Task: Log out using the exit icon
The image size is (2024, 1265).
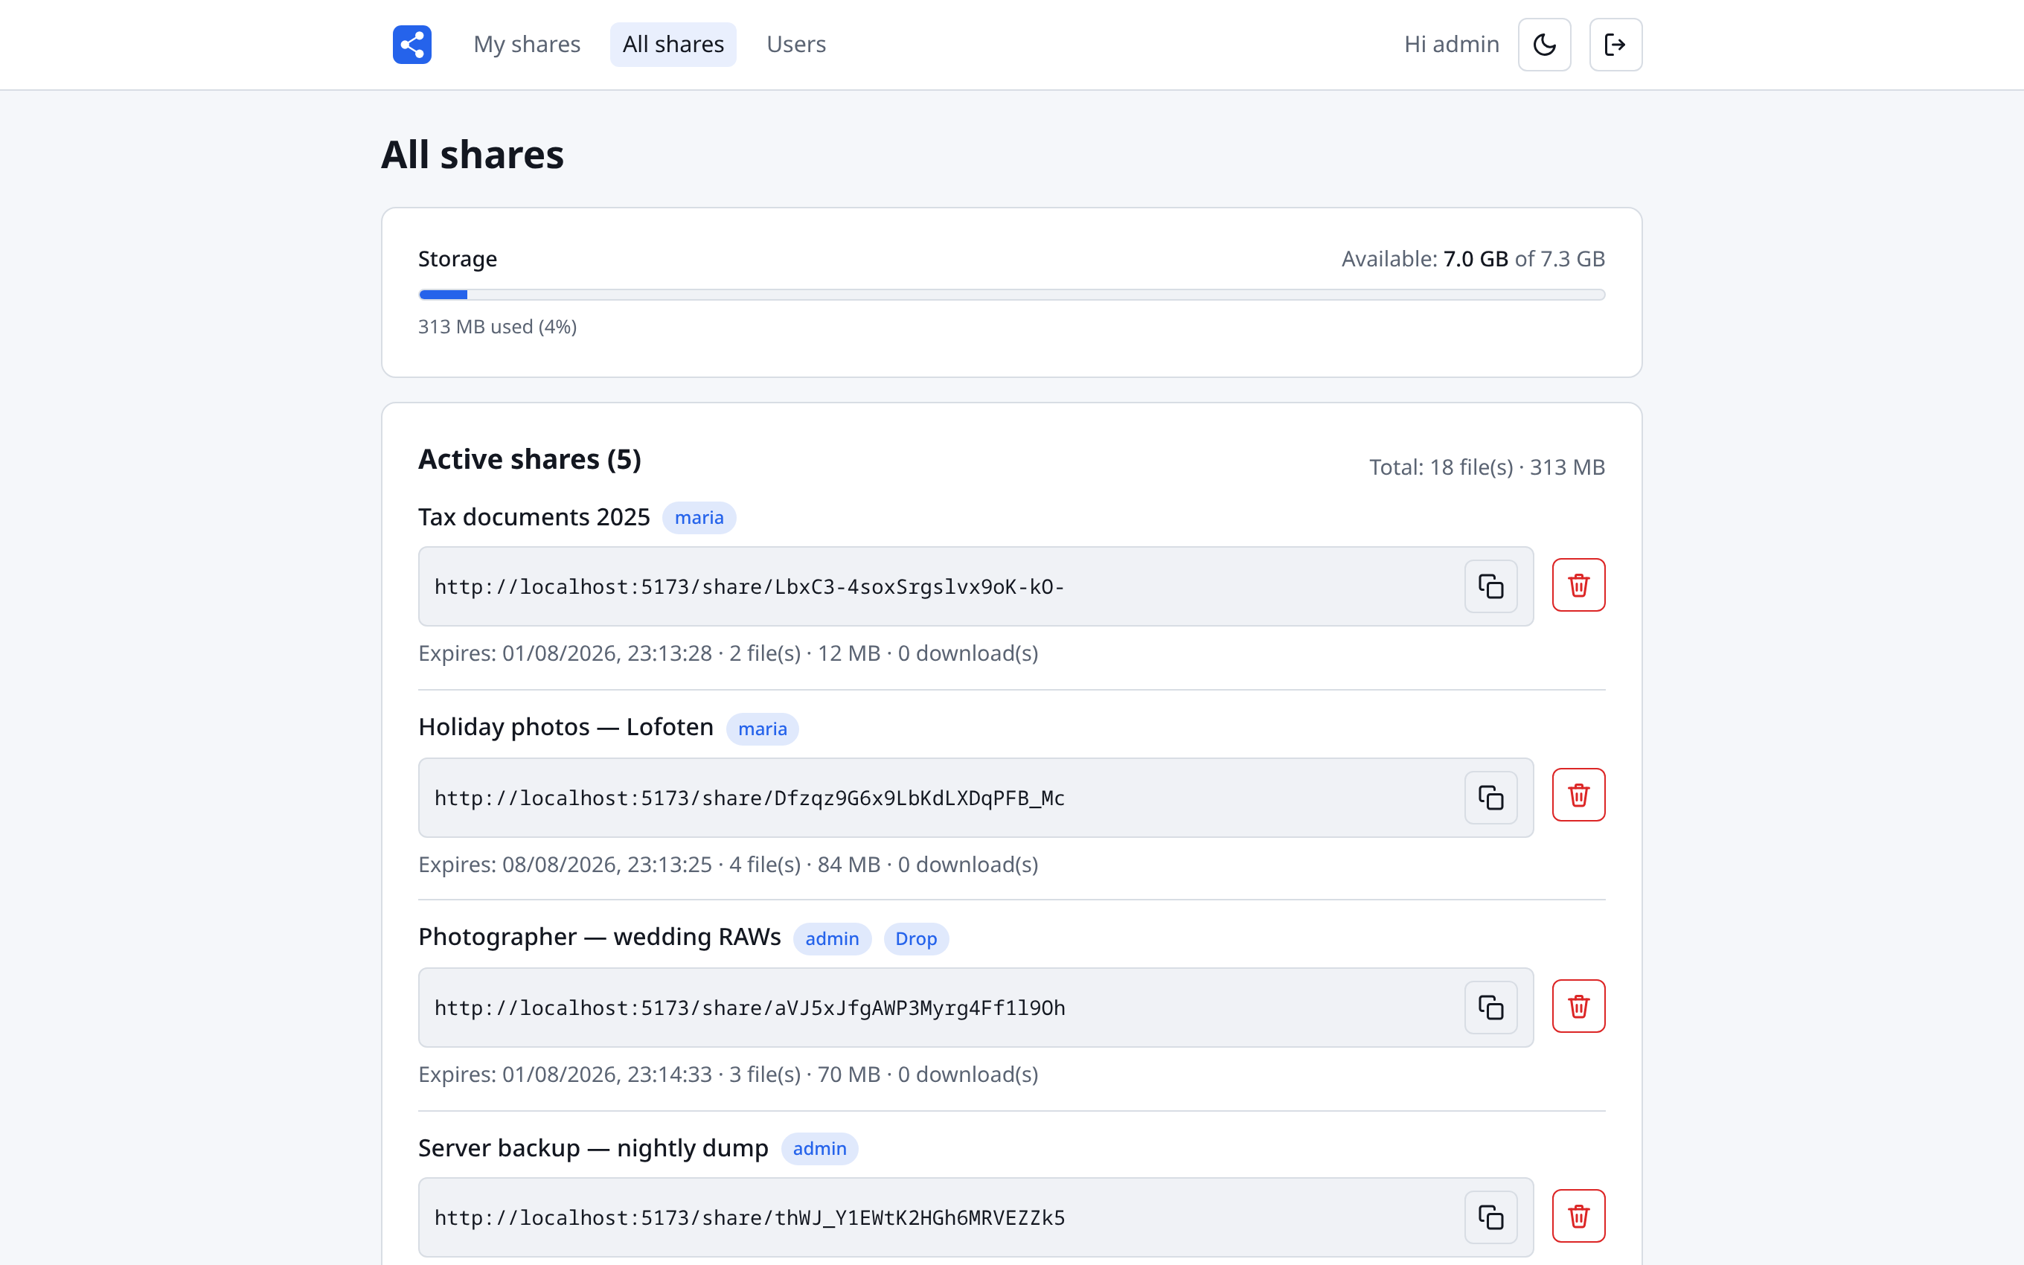Action: 1615,45
